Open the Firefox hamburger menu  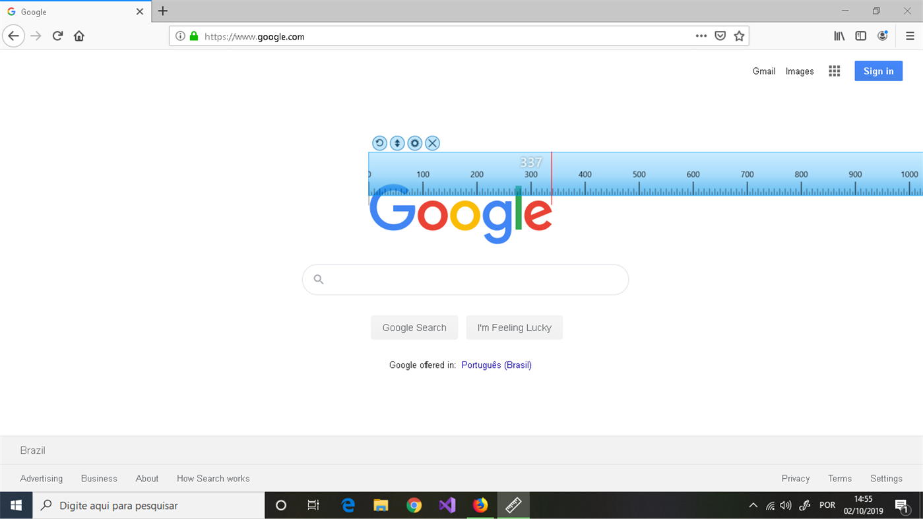(x=910, y=36)
